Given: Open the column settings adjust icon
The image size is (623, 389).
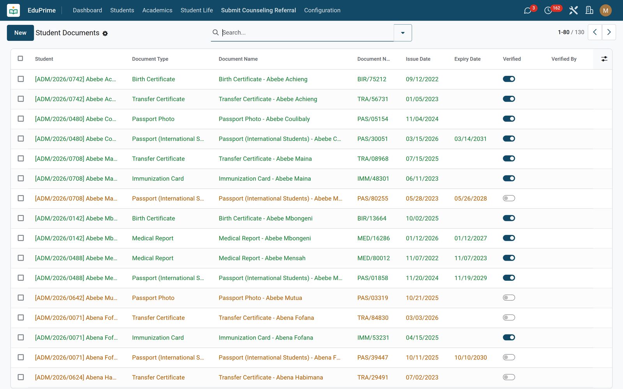Looking at the screenshot, I should point(604,59).
